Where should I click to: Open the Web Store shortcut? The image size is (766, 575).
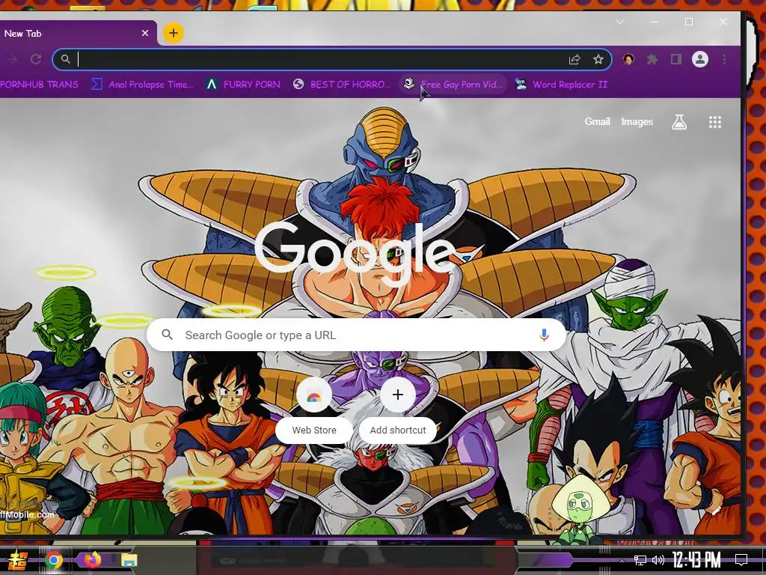click(x=314, y=410)
